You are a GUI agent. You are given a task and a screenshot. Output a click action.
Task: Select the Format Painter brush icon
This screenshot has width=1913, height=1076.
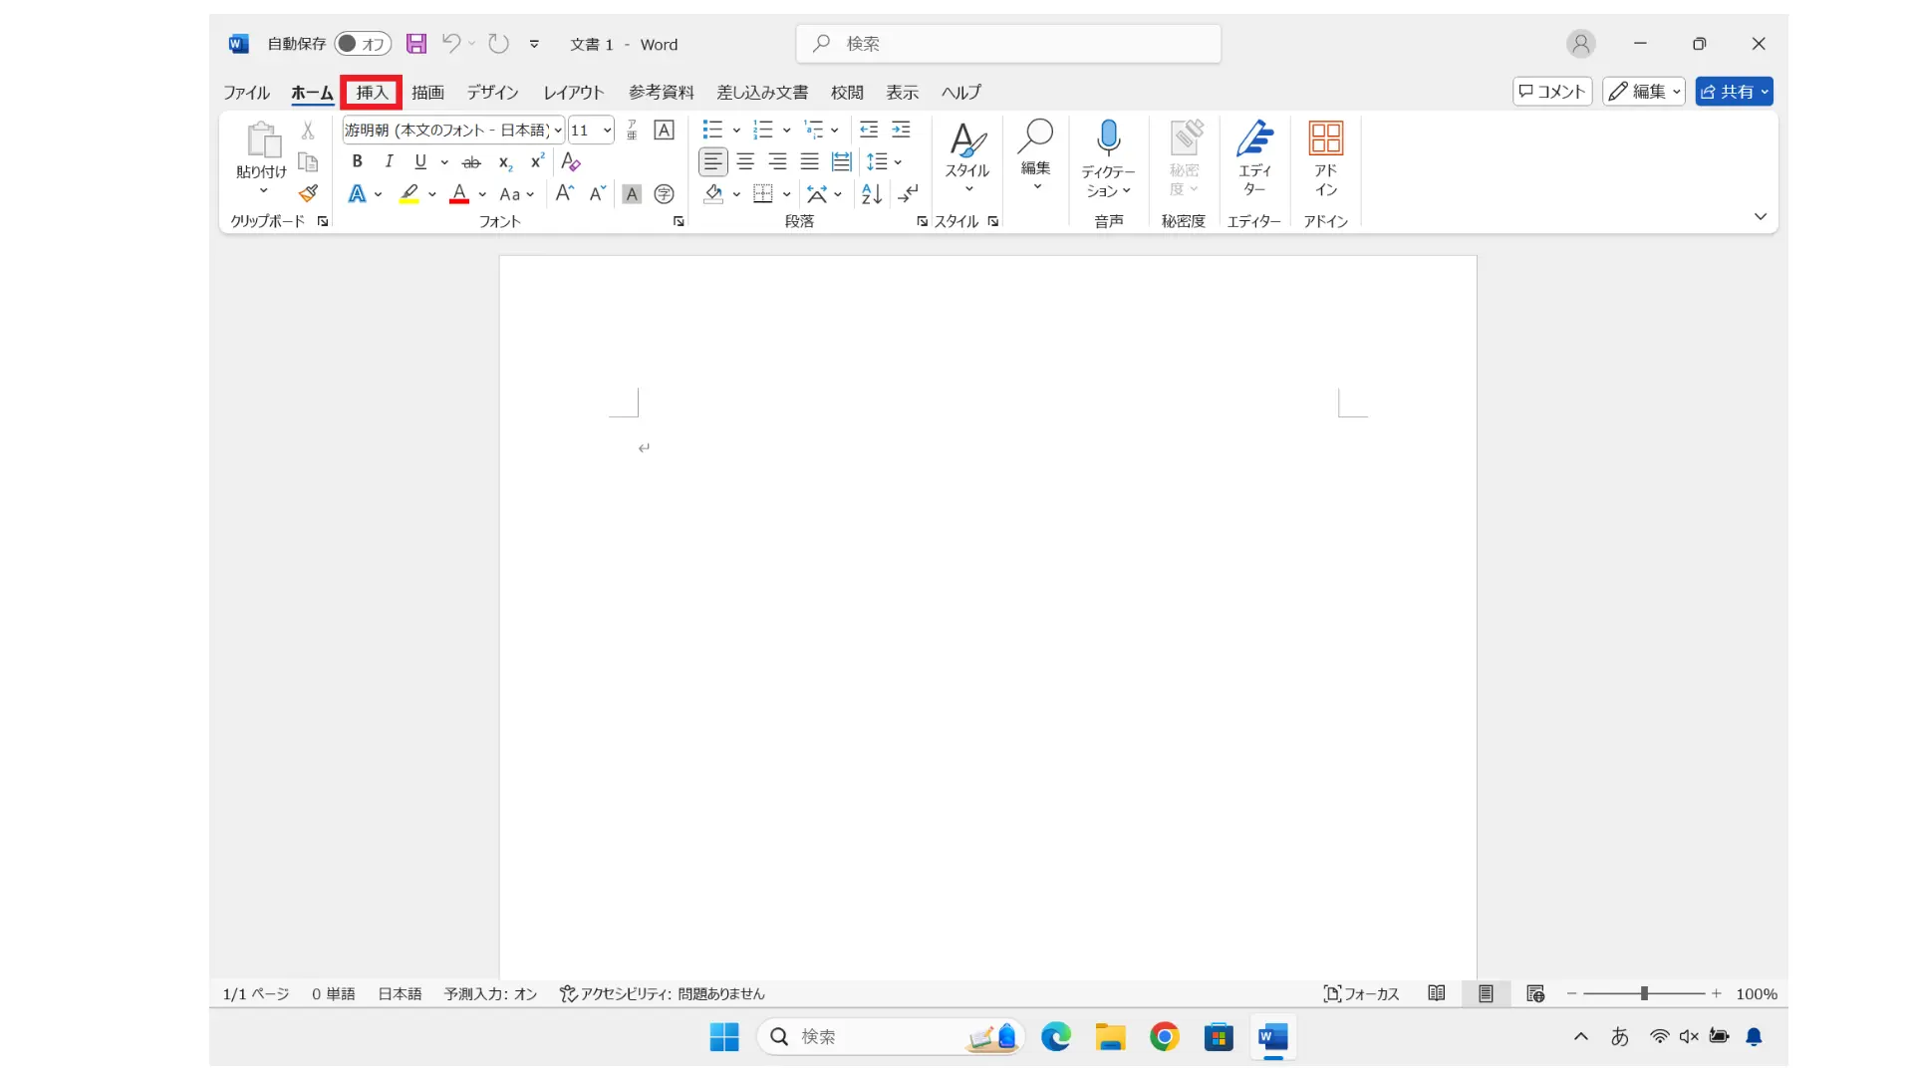click(308, 193)
